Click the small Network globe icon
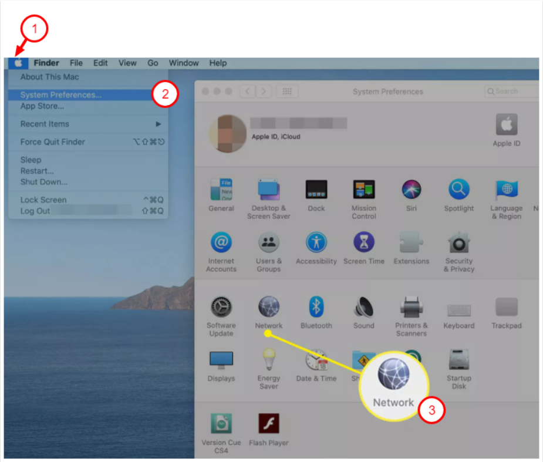Viewport: 543px width, 462px height. coord(269,307)
